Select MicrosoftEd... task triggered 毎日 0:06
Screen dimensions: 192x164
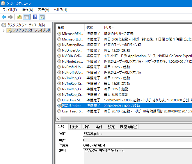pos(125,39)
